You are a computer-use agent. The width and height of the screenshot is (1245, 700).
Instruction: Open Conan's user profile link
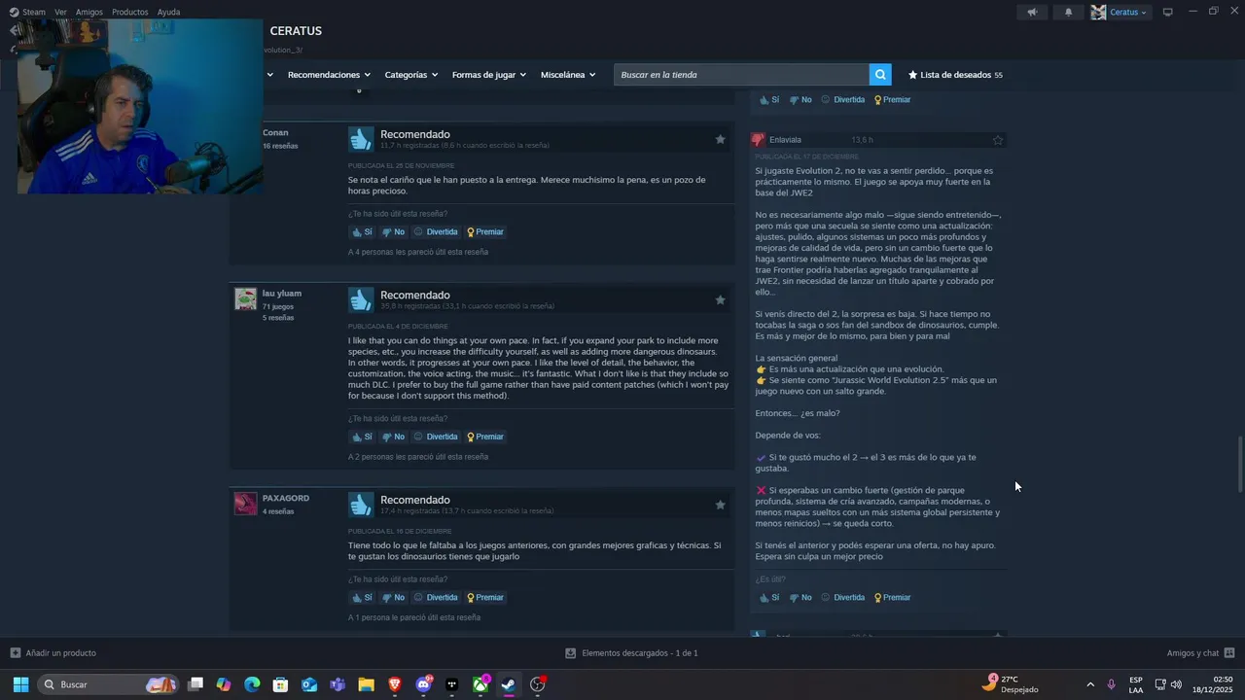[275, 132]
